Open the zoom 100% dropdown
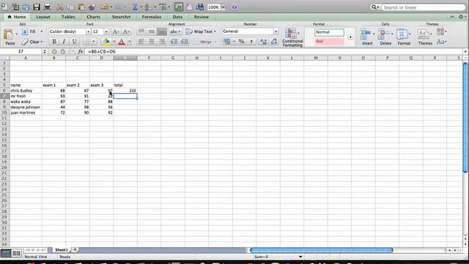This screenshot has width=469, height=264. coord(223,7)
